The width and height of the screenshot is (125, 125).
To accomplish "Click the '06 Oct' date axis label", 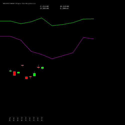I will (22, 119).
